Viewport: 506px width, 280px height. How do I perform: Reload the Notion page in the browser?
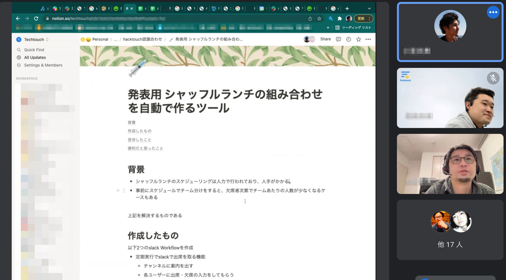coord(36,19)
